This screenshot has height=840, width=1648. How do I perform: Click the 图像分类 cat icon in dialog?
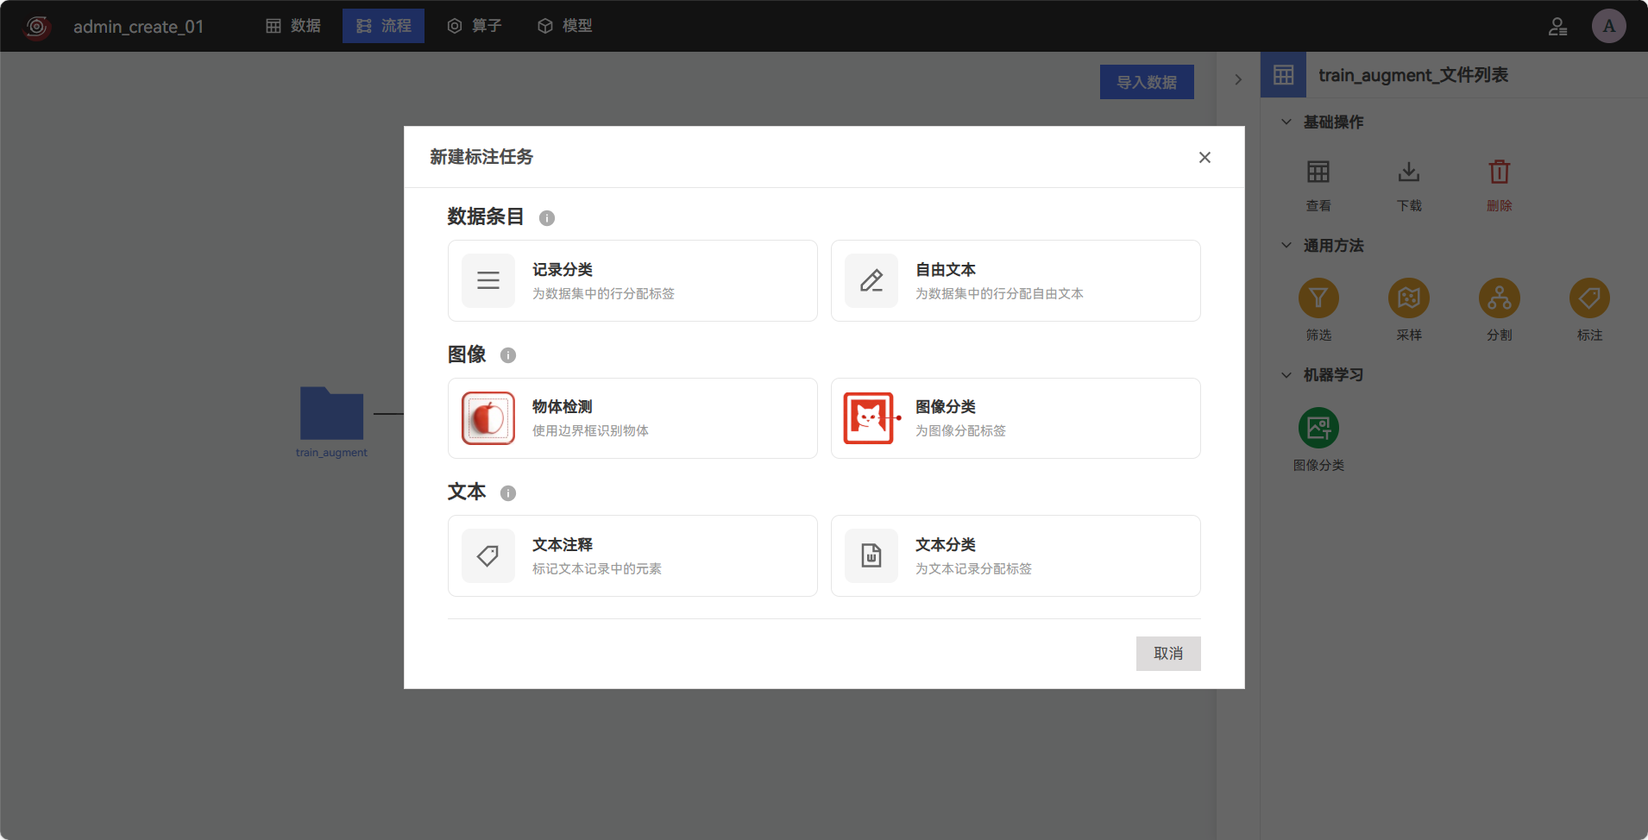pyautogui.click(x=871, y=418)
